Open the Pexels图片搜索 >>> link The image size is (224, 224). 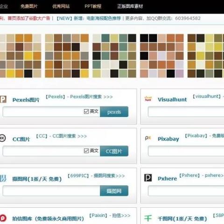click(91, 97)
